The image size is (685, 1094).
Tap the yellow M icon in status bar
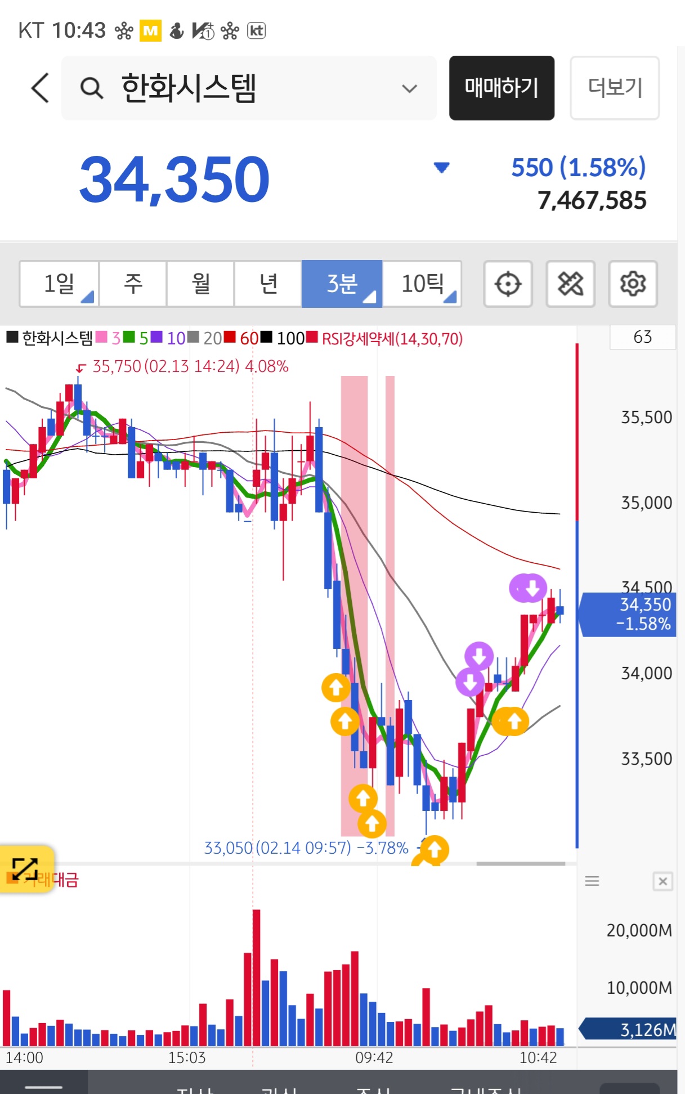point(150,30)
